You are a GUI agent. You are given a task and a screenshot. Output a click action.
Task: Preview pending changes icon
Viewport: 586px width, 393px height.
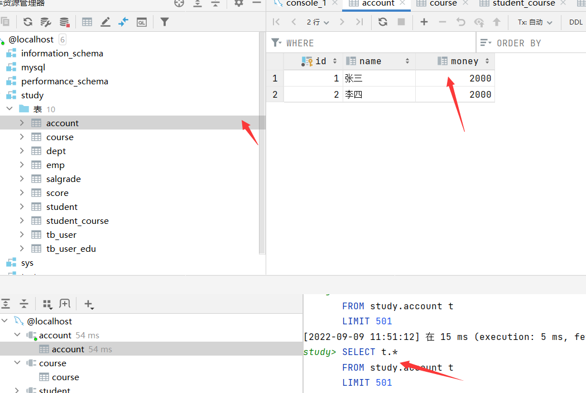[x=479, y=22]
